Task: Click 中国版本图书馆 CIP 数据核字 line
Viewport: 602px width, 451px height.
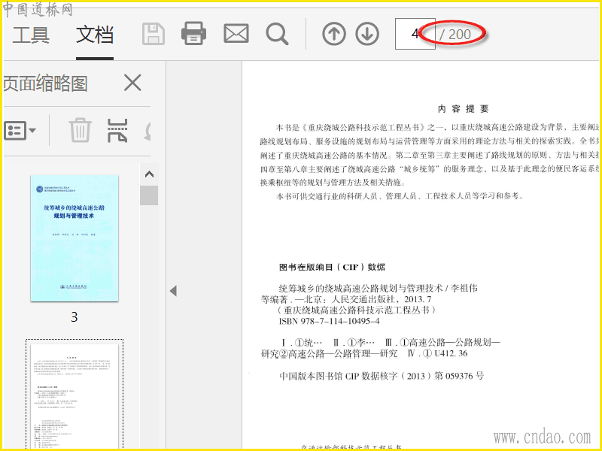Action: click(382, 376)
